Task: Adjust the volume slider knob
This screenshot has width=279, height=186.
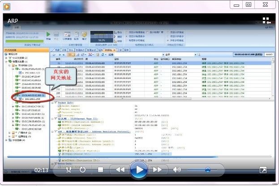Action: pyautogui.click(x=207, y=169)
